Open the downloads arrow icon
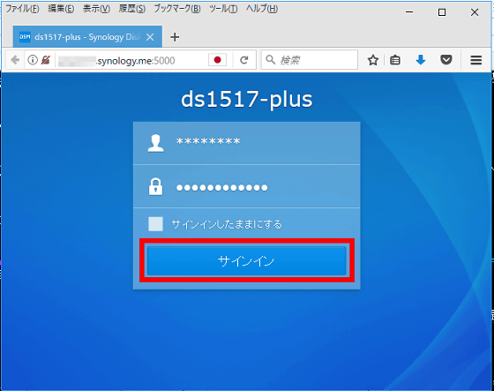This screenshot has height=391, width=494. tap(421, 60)
